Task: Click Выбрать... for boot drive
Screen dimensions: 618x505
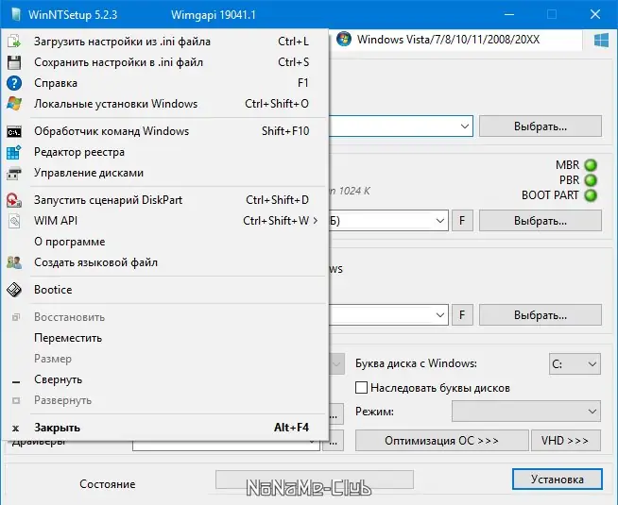Action: click(x=541, y=221)
